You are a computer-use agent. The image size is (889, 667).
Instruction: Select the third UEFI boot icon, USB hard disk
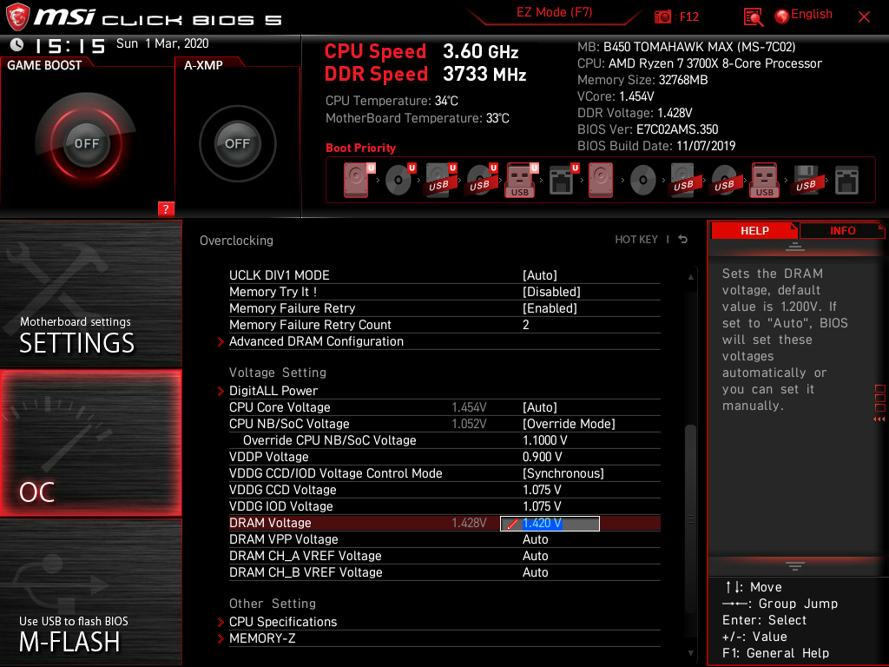point(440,181)
